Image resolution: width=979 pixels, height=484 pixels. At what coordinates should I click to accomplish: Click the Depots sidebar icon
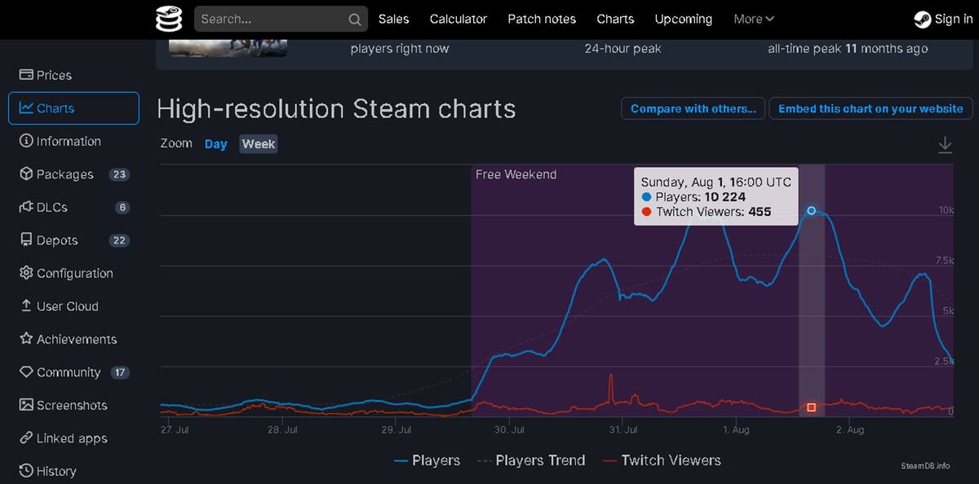pyautogui.click(x=26, y=240)
